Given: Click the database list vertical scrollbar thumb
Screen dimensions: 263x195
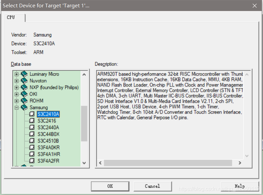Looking at the screenshot, I should 84,124.
